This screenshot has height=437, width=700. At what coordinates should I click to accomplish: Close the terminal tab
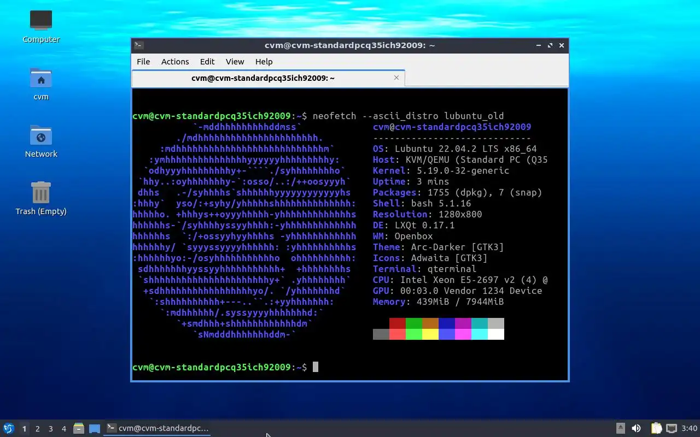(396, 78)
